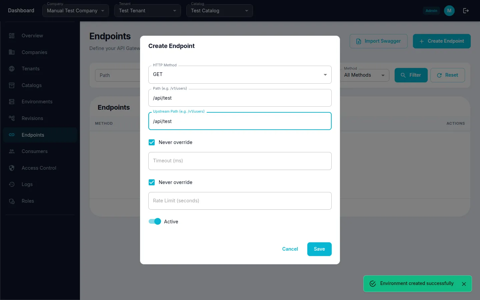Select the Roles menu item
The height and width of the screenshot is (300, 480).
pyautogui.click(x=28, y=201)
